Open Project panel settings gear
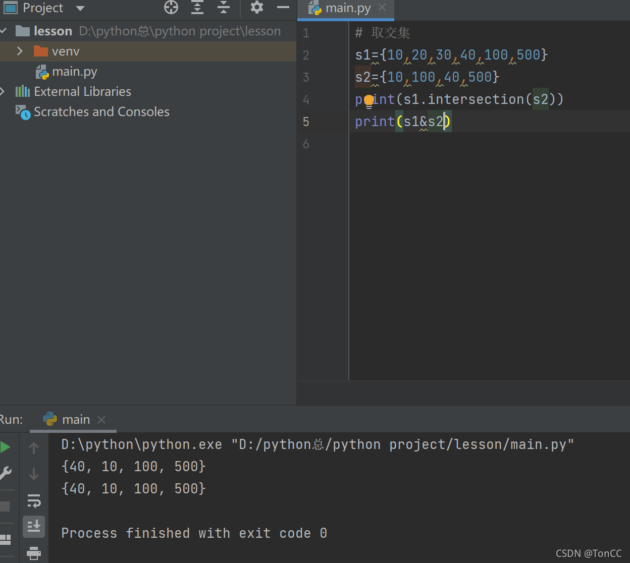Image resolution: width=630 pixels, height=563 pixels. click(257, 8)
